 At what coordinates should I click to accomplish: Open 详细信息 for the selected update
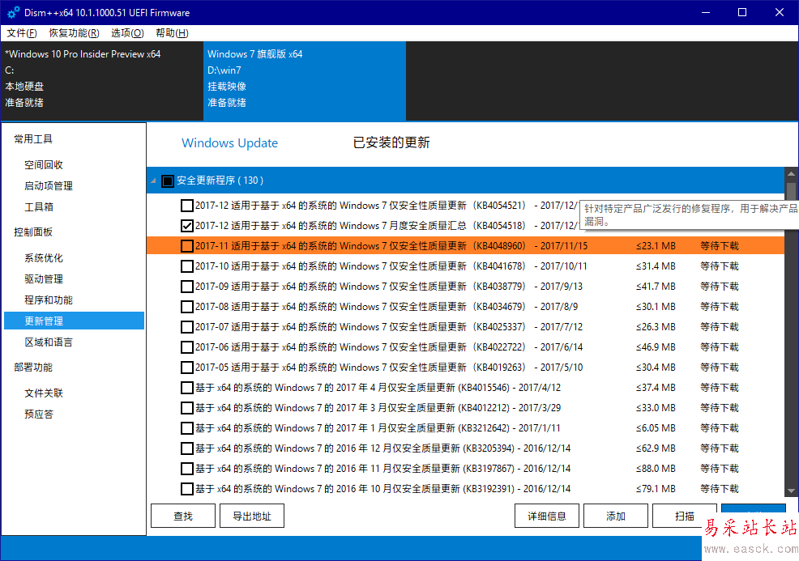coord(547,516)
